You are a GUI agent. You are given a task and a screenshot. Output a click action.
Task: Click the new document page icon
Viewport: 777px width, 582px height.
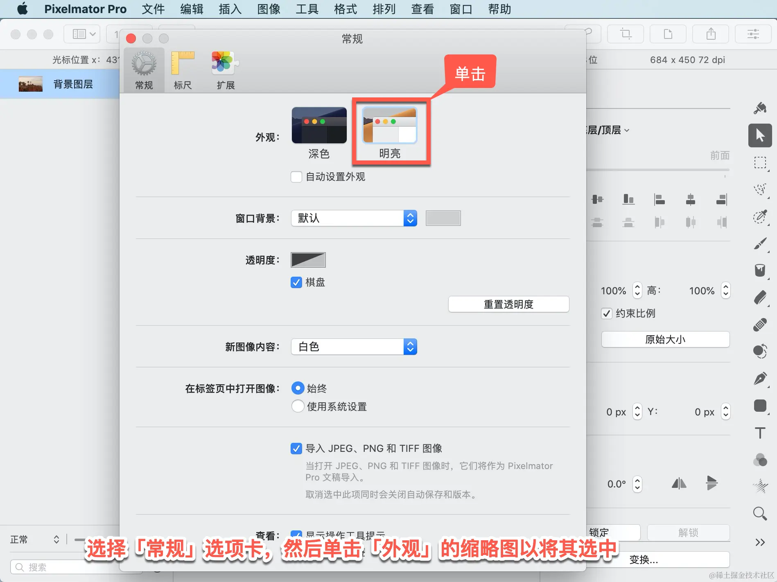[x=668, y=34]
